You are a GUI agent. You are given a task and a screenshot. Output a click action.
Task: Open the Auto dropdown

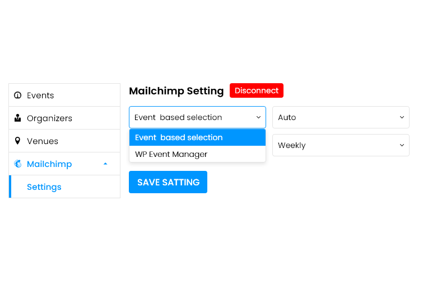coord(341,117)
